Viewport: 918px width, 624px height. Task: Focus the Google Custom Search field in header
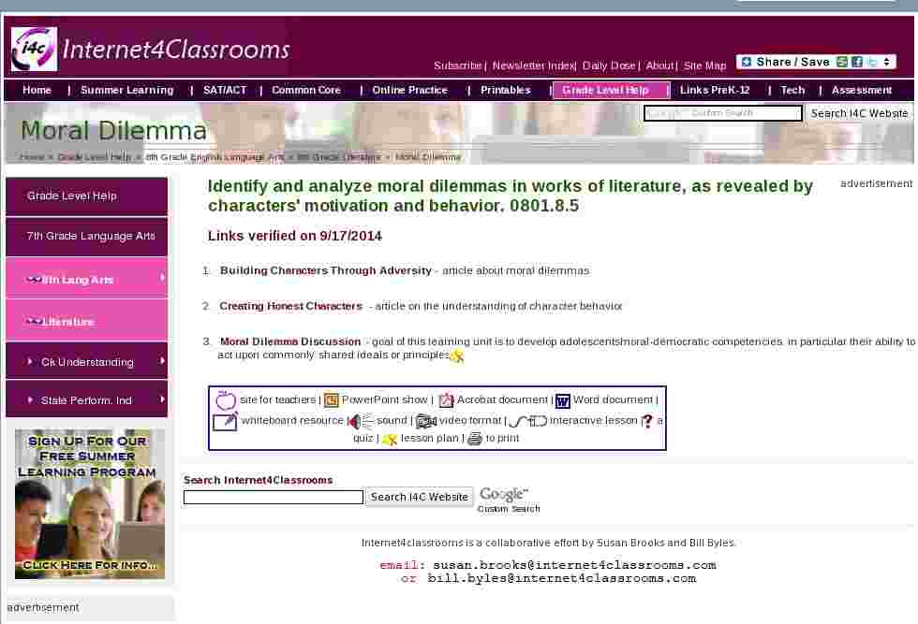tap(722, 113)
